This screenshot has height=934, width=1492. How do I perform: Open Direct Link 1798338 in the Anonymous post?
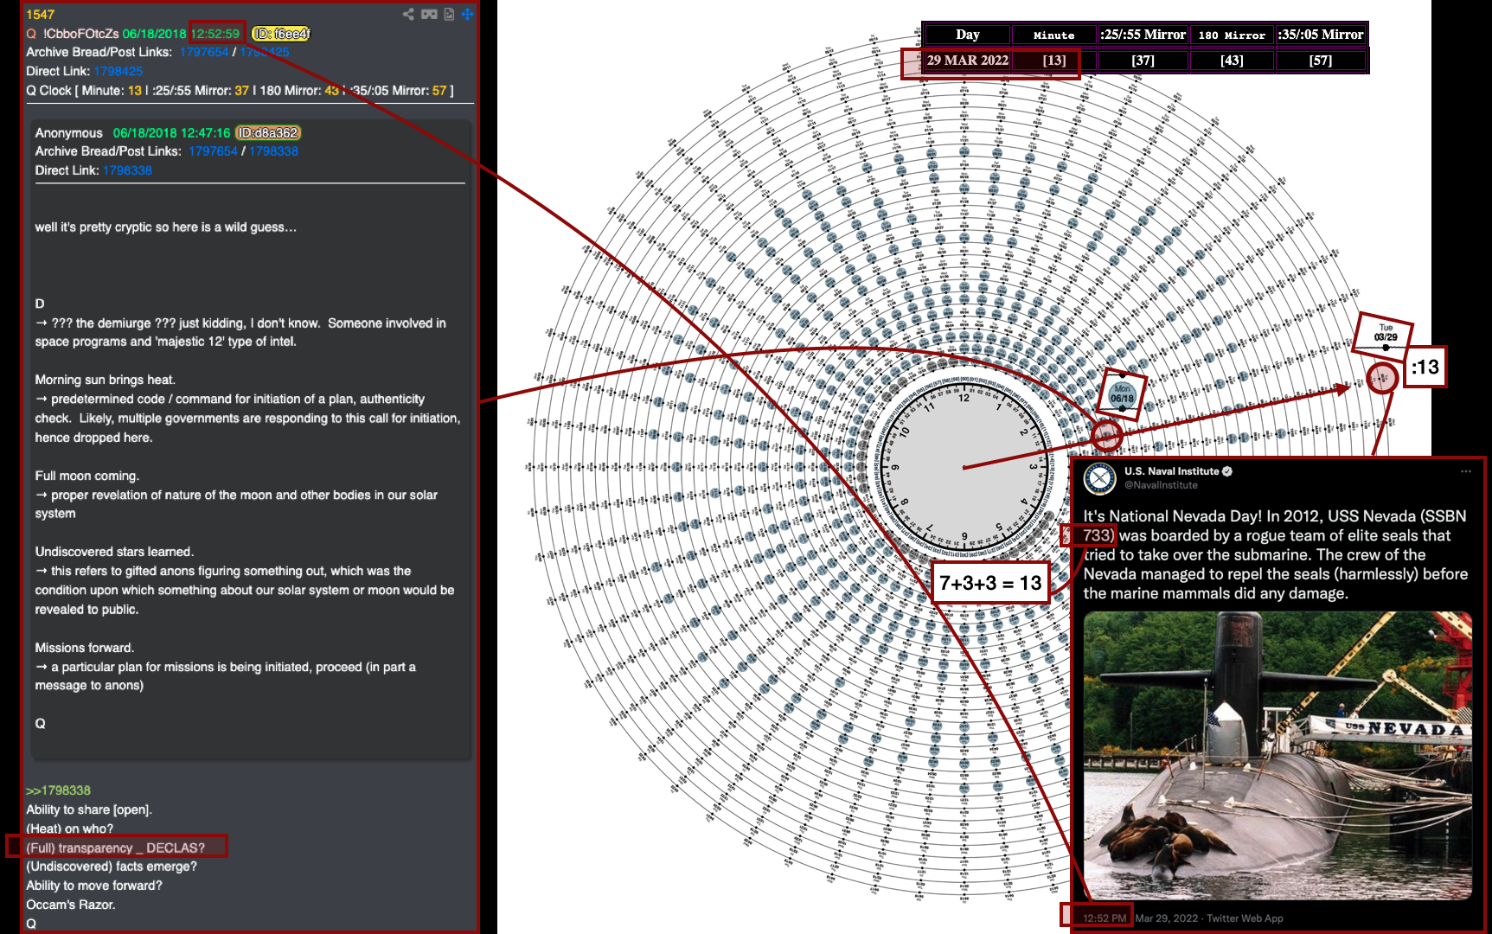coord(127,171)
